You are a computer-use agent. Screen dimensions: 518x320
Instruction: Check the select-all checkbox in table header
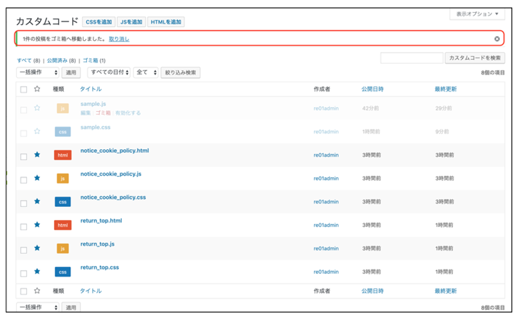23,89
